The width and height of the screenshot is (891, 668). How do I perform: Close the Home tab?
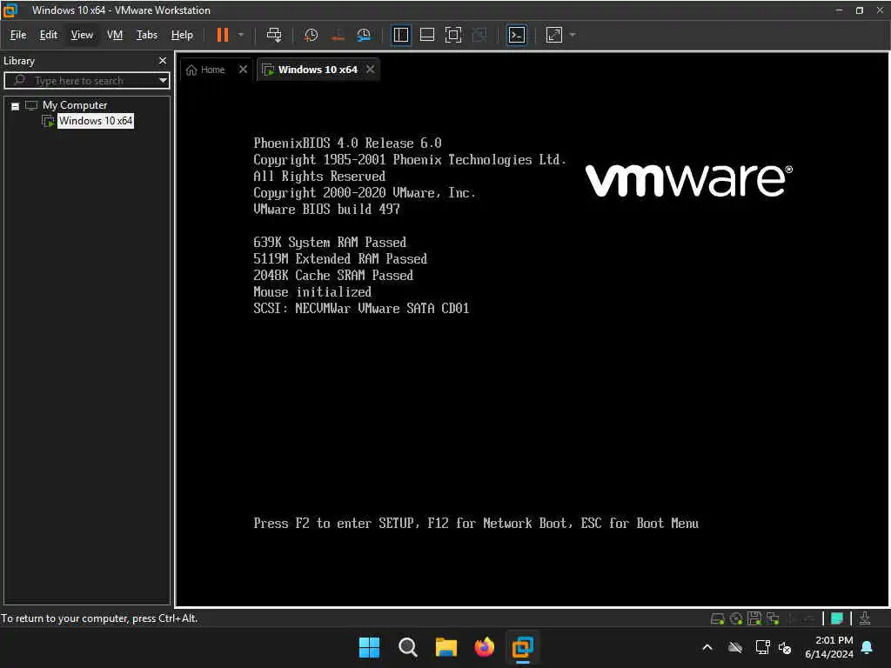coord(244,70)
